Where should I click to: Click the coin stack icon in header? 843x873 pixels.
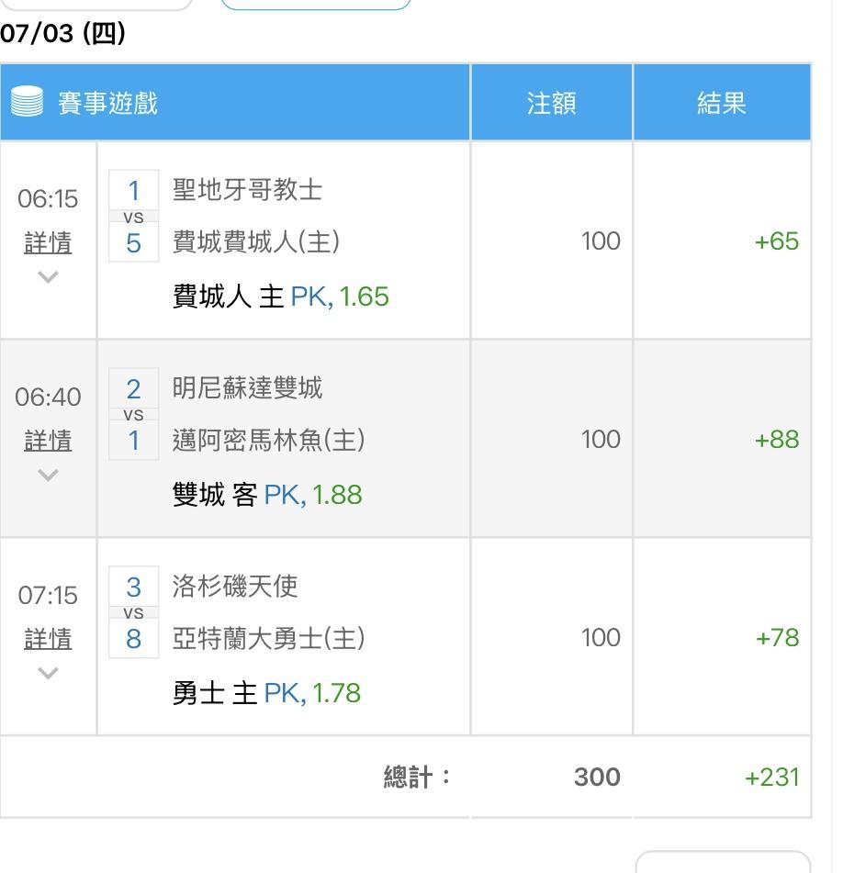click(27, 101)
